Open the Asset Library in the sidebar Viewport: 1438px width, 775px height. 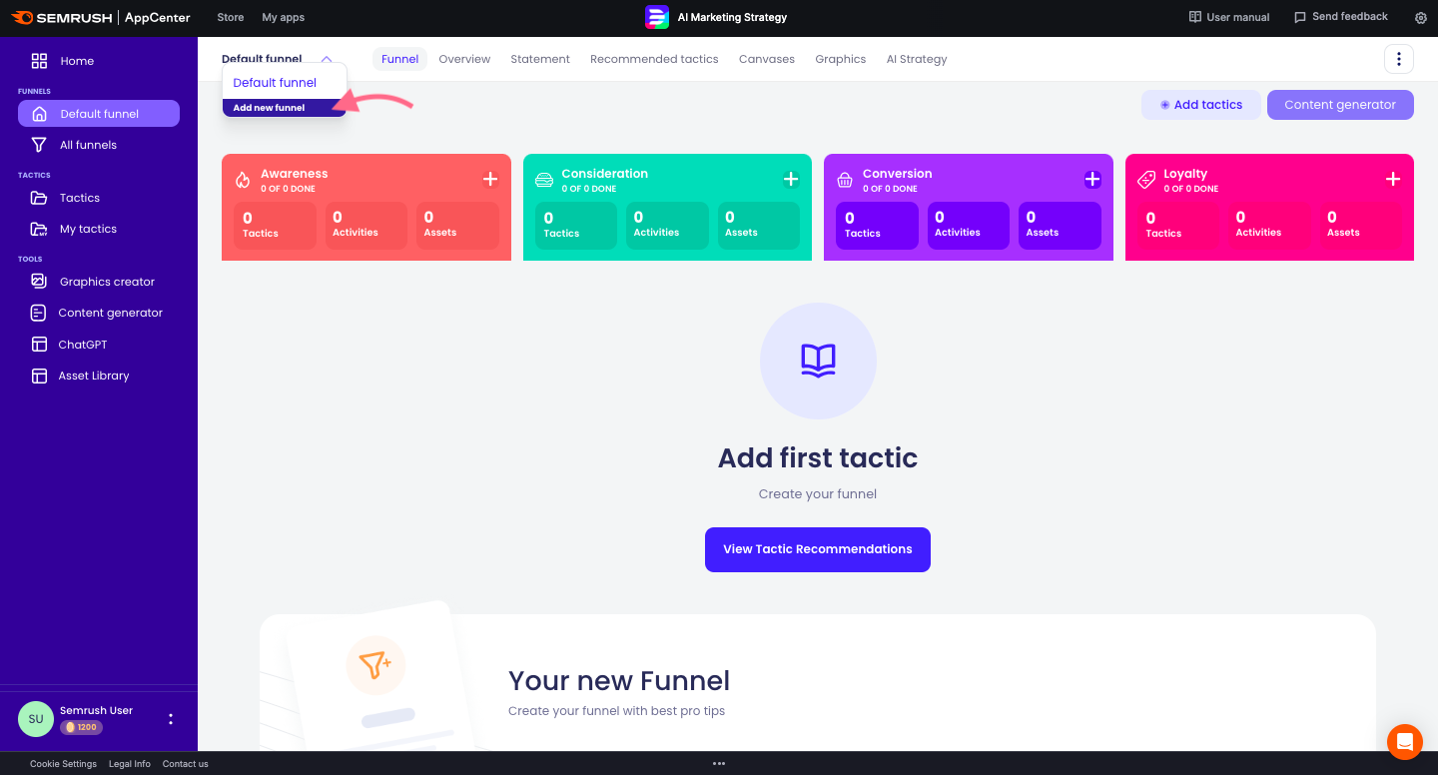tap(93, 376)
